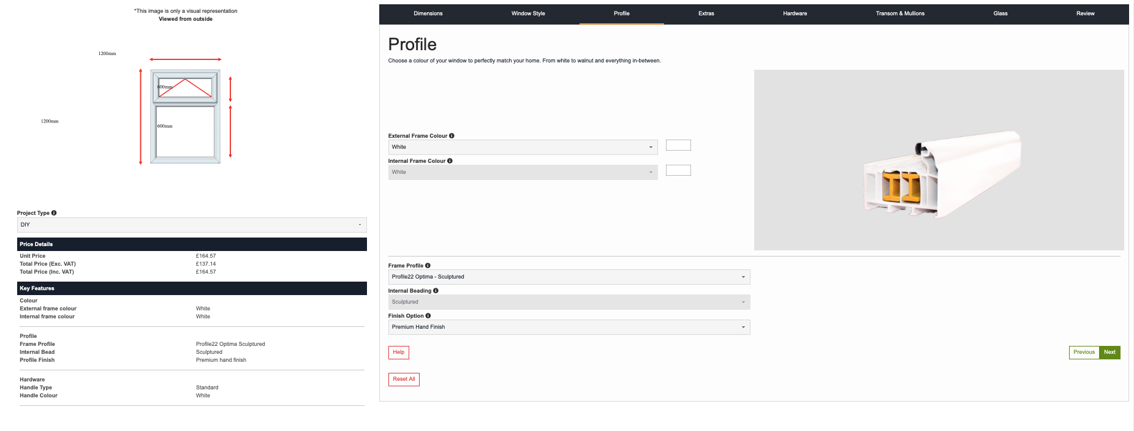Click the external frame white colour swatch
This screenshot has height=431, width=1134.
[x=678, y=145]
